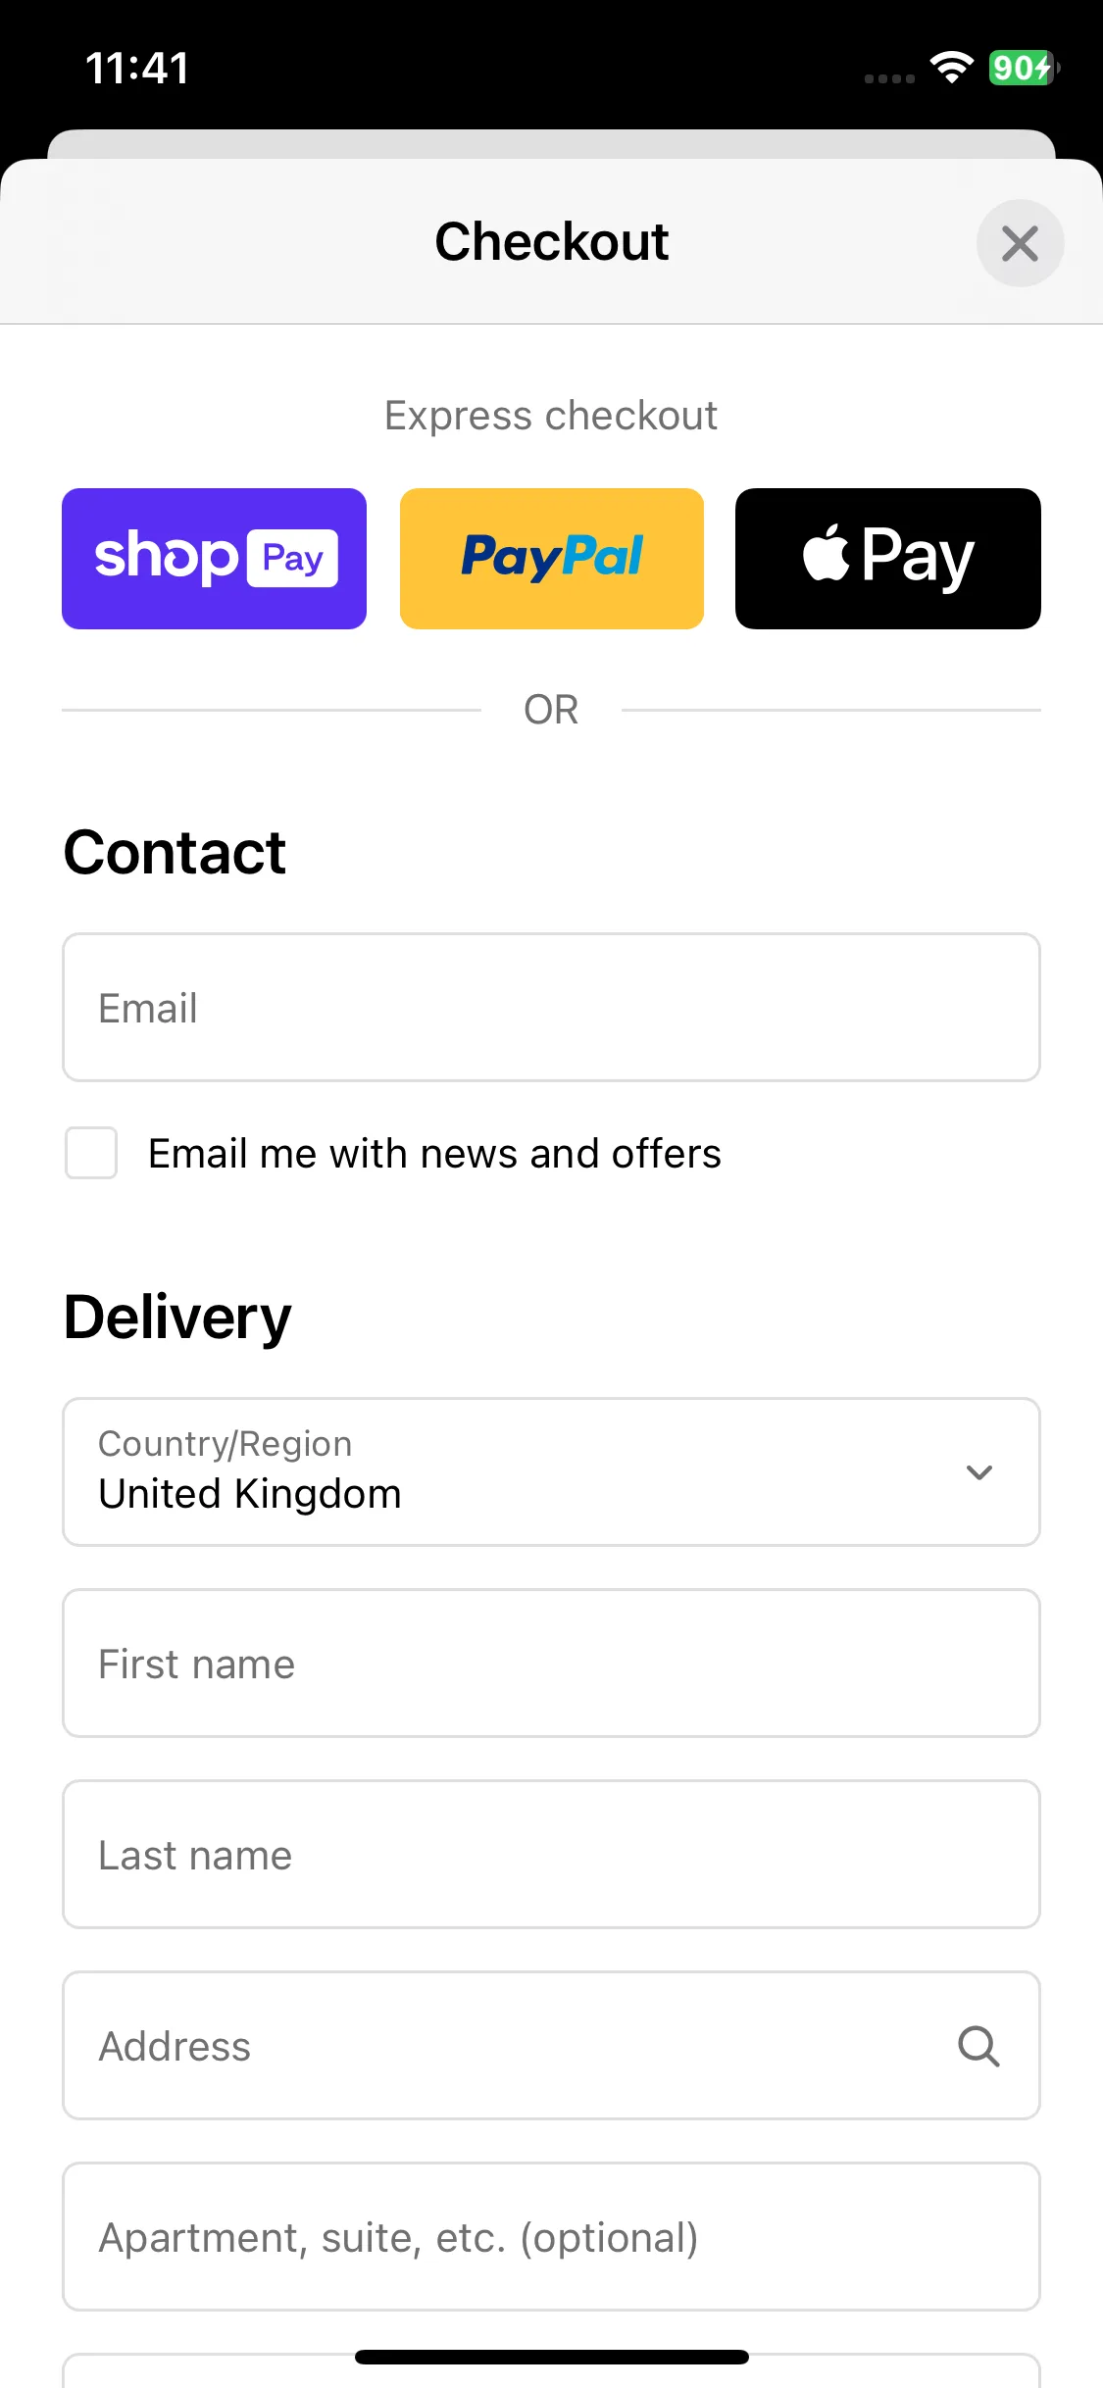Screen dimensions: 1103x2388
Task: Tap the home indicator bar
Action: pyautogui.click(x=552, y=2357)
